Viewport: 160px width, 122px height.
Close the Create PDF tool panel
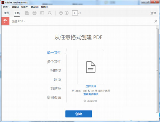pos(156,21)
